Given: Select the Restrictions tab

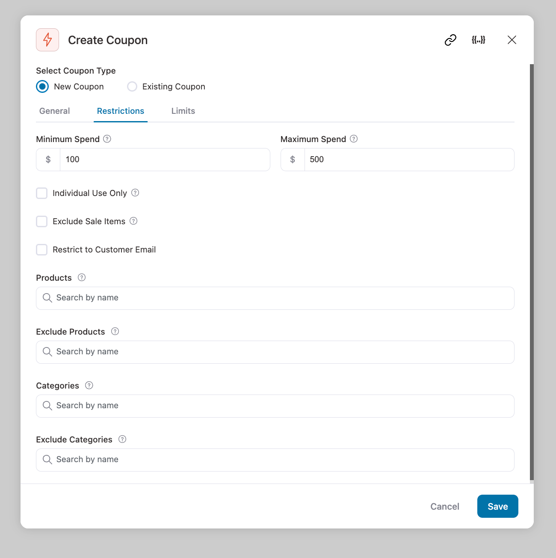Looking at the screenshot, I should click(x=121, y=111).
